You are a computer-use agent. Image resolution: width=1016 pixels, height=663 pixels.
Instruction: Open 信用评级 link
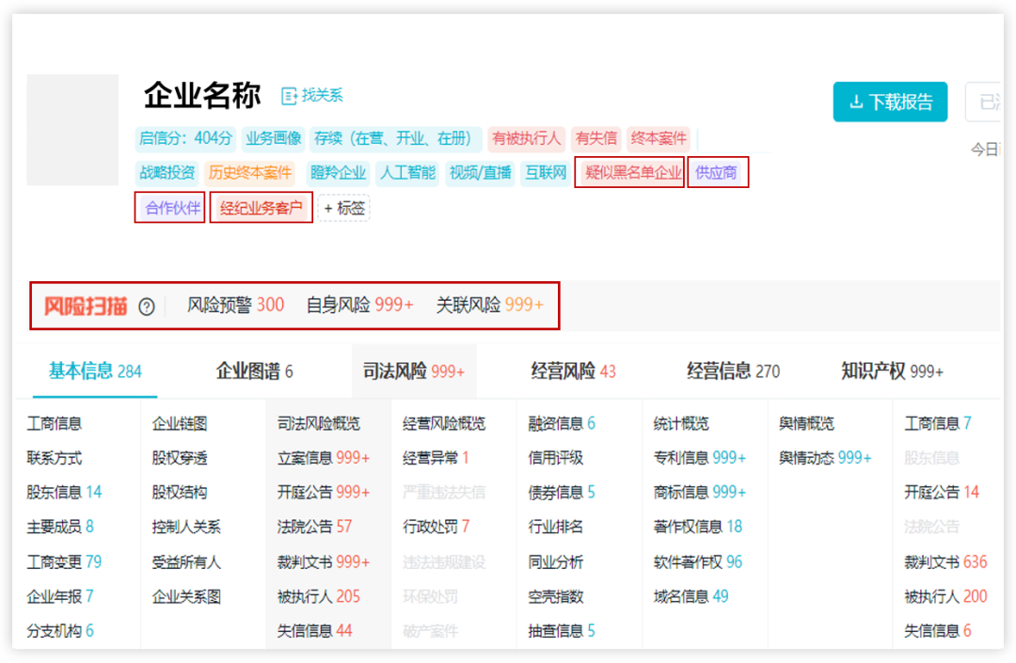point(556,458)
